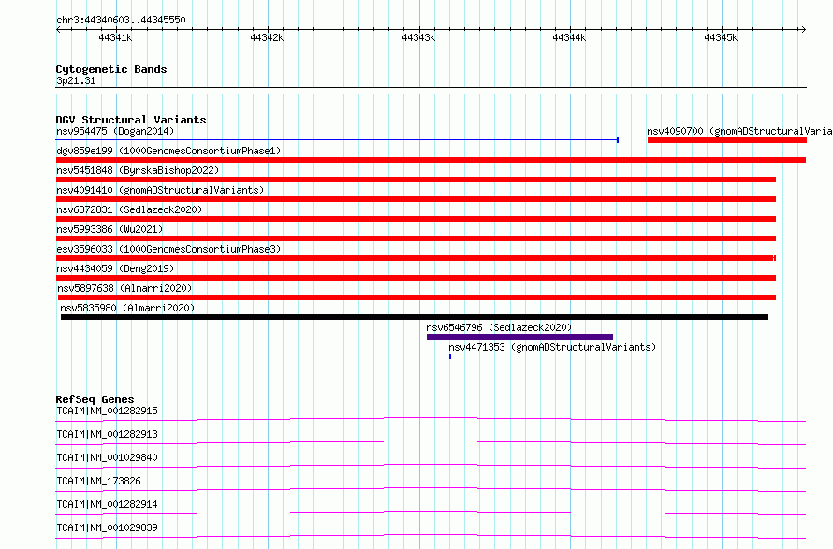Click the red bar below nsv4091410
833x549 pixels.
point(416,199)
